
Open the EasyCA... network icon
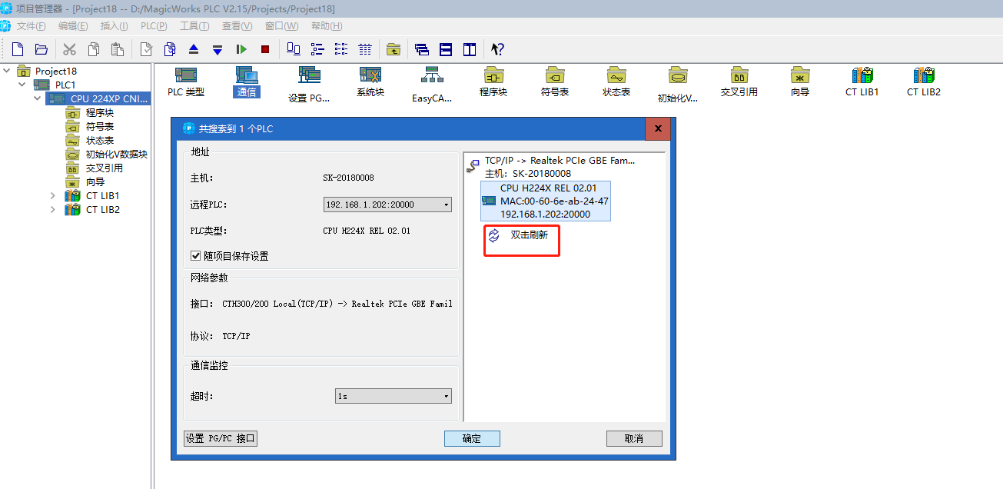(432, 85)
